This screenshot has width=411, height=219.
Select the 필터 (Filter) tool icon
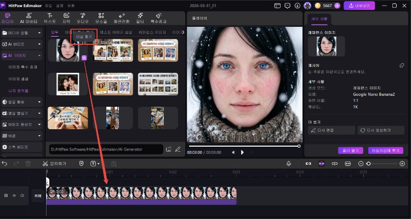(140, 18)
